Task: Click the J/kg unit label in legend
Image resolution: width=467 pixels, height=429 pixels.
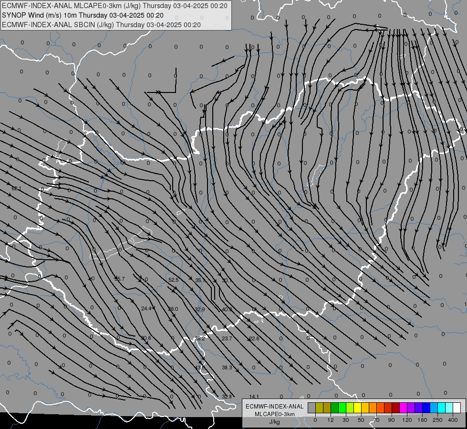Action: click(275, 422)
